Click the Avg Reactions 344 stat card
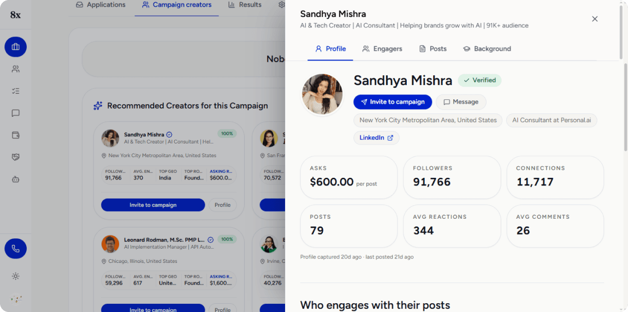628x312 pixels. [452, 226]
